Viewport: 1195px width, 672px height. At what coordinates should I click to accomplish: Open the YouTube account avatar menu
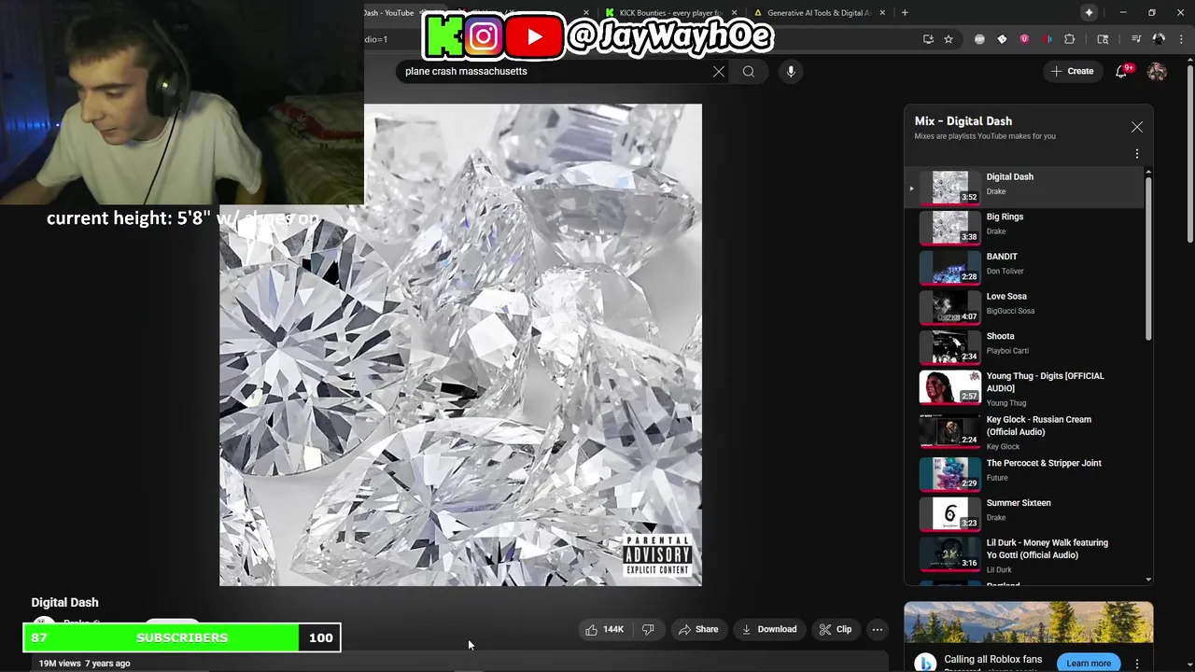pyautogui.click(x=1157, y=71)
